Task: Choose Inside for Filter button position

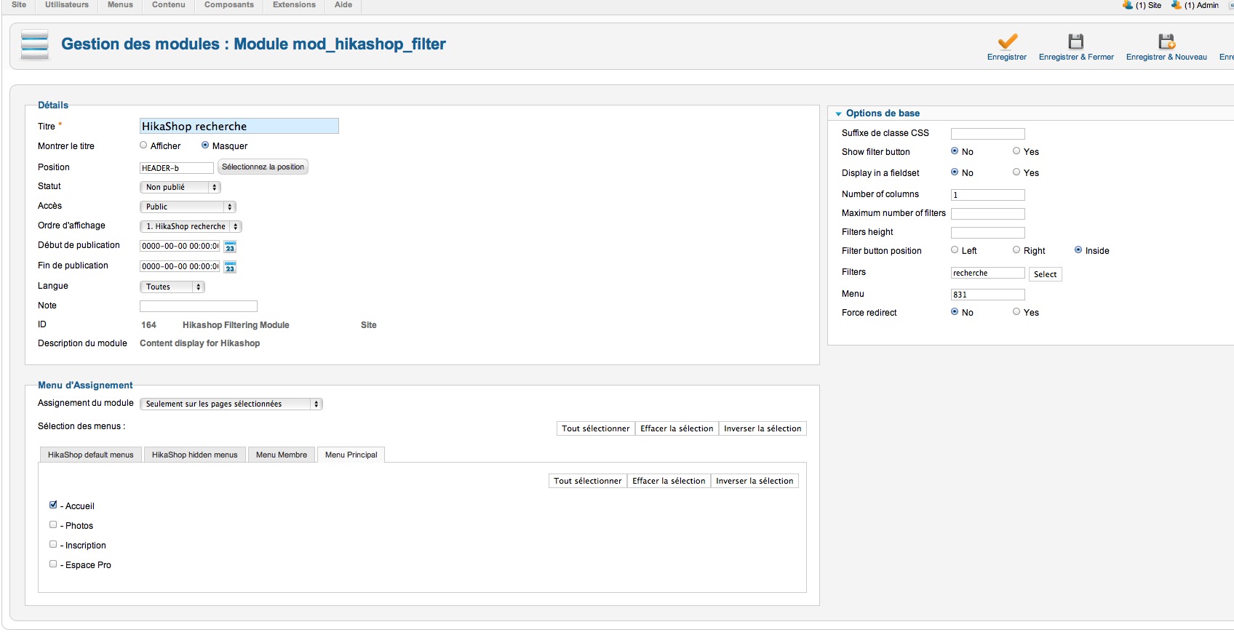Action: (1078, 250)
